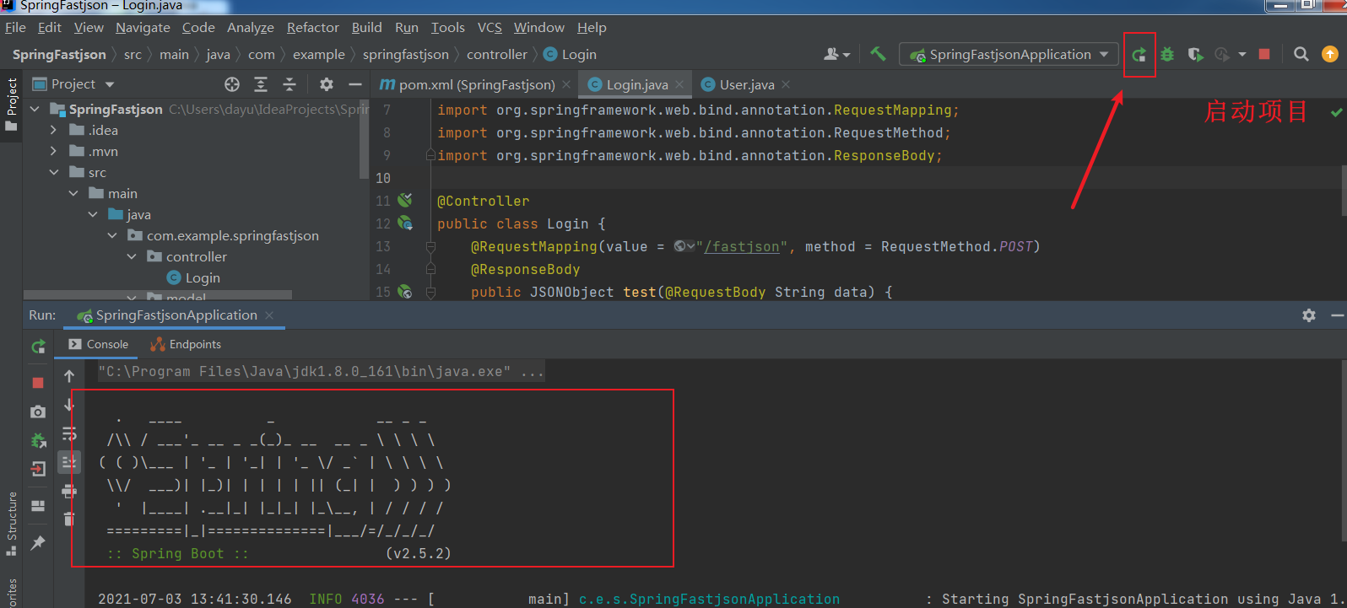Open Run panel settings gear
Viewport: 1347px width, 608px height.
pos(1309,315)
